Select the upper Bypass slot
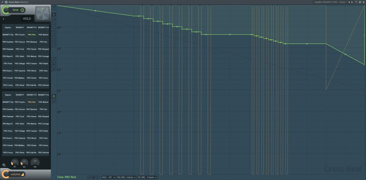This screenshot has height=180, width=366. pyautogui.click(x=8, y=28)
